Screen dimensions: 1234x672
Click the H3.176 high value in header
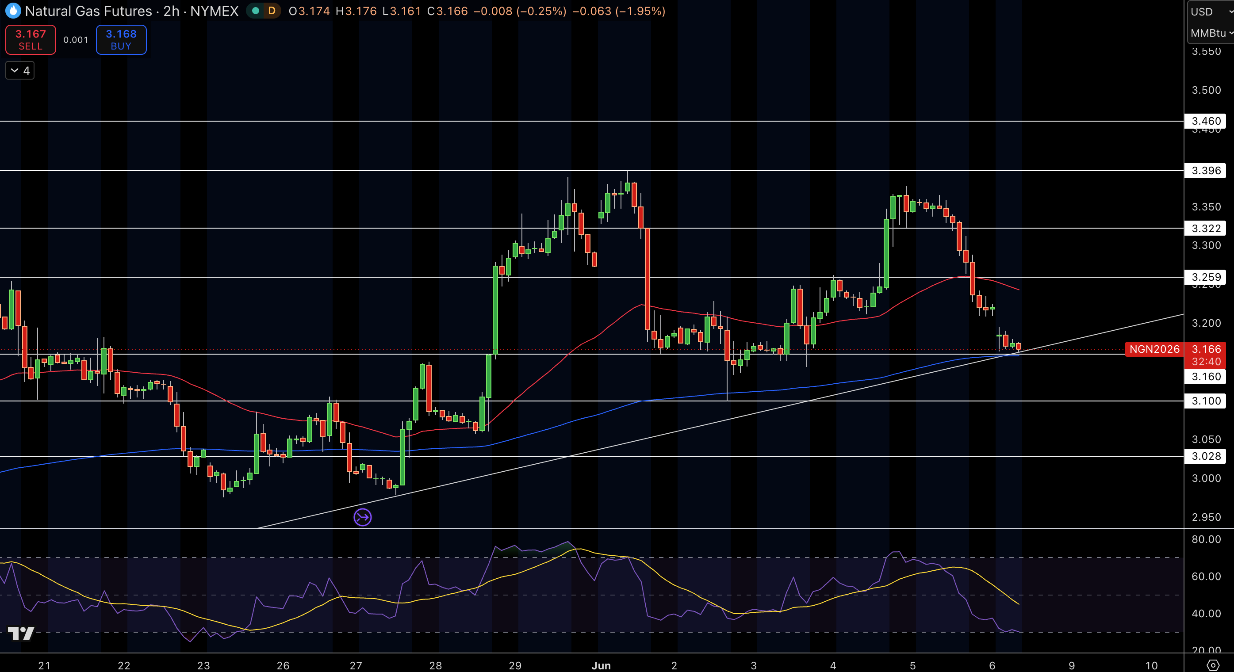point(356,11)
